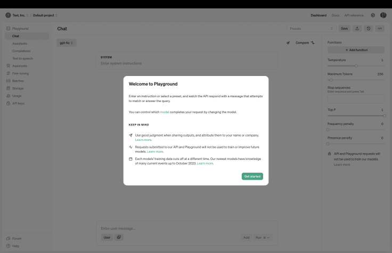Open the API reference tab

[354, 15]
